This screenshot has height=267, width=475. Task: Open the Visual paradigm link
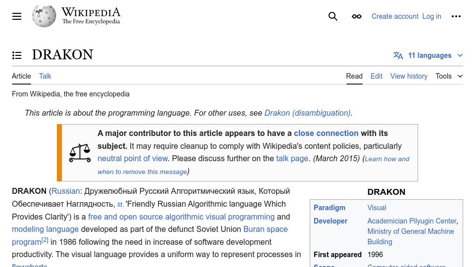pos(377,208)
